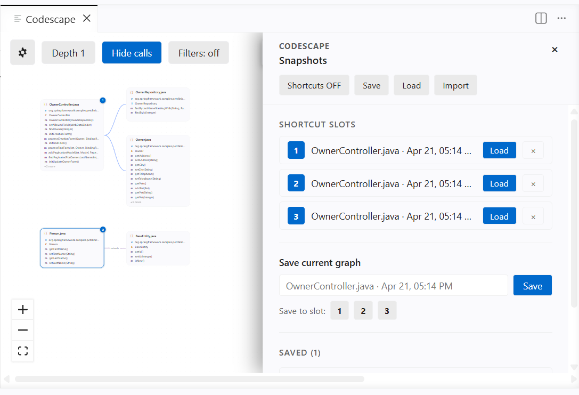Select the OwnerController.java node title
579x395 pixels.
(64, 104)
